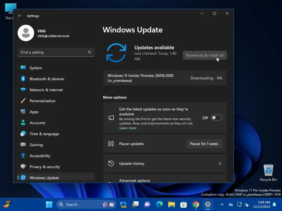The height and width of the screenshot is (211, 282).
Task: Select the Recycle Bin desktop icon
Action: [268, 173]
